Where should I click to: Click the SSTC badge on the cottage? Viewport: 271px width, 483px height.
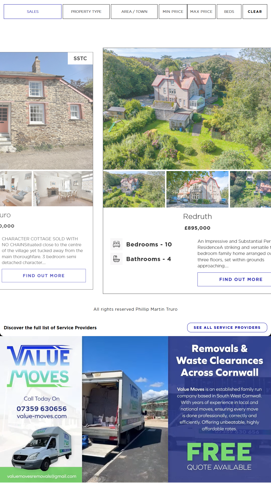pos(80,58)
